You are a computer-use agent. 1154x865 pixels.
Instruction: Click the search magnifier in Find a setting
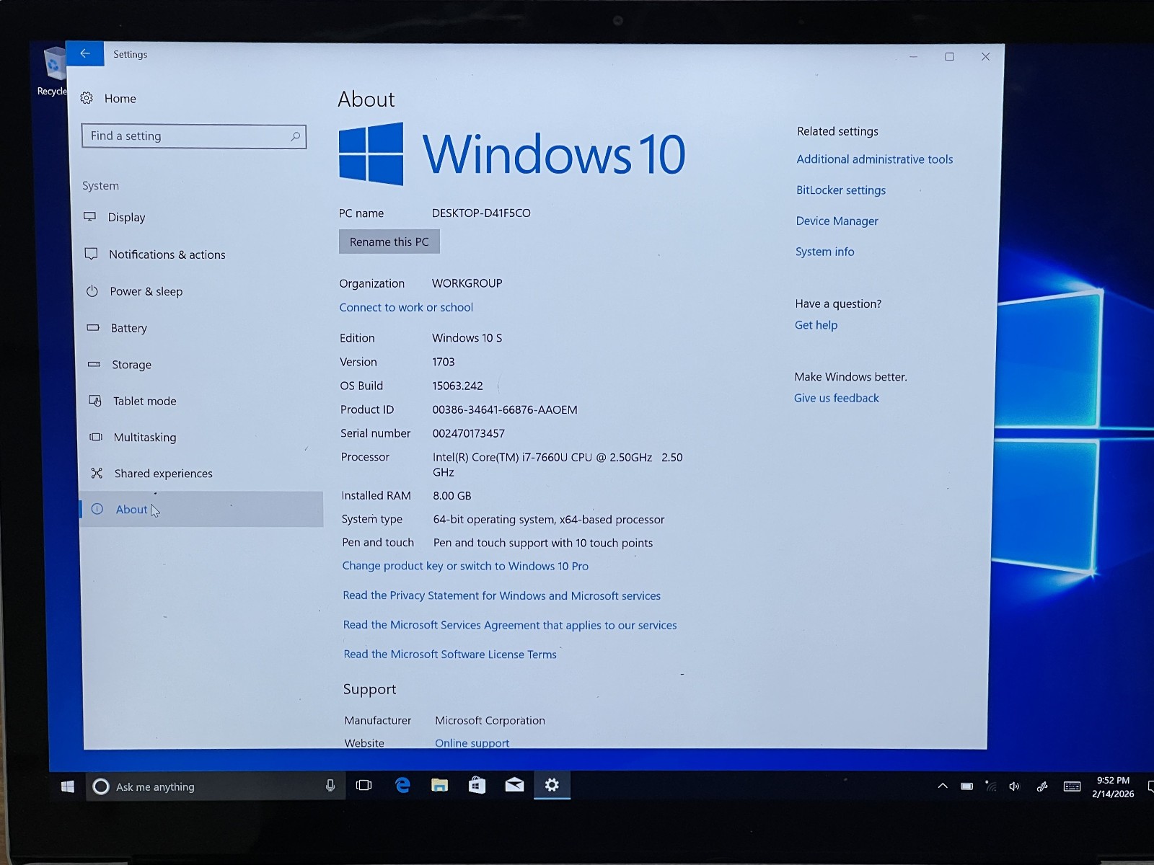pos(295,136)
